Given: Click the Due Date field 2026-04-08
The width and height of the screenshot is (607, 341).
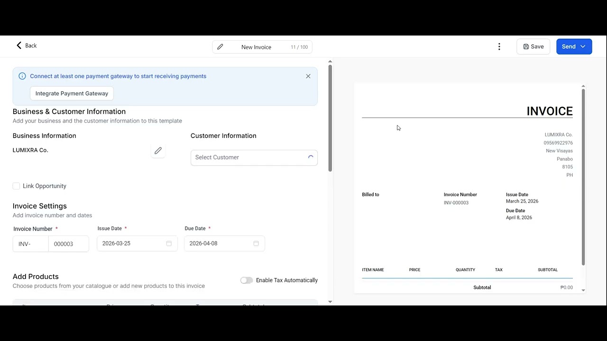Looking at the screenshot, I should click(224, 243).
